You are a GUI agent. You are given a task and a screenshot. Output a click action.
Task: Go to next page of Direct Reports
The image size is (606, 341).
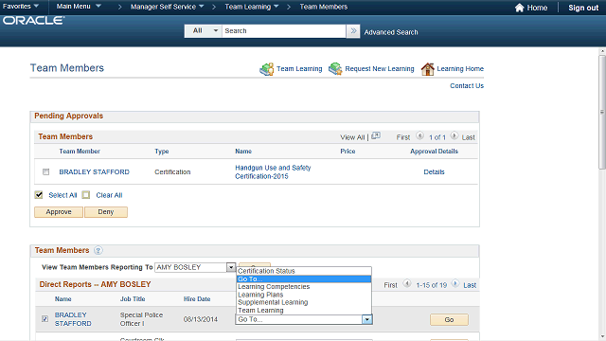pyautogui.click(x=455, y=284)
